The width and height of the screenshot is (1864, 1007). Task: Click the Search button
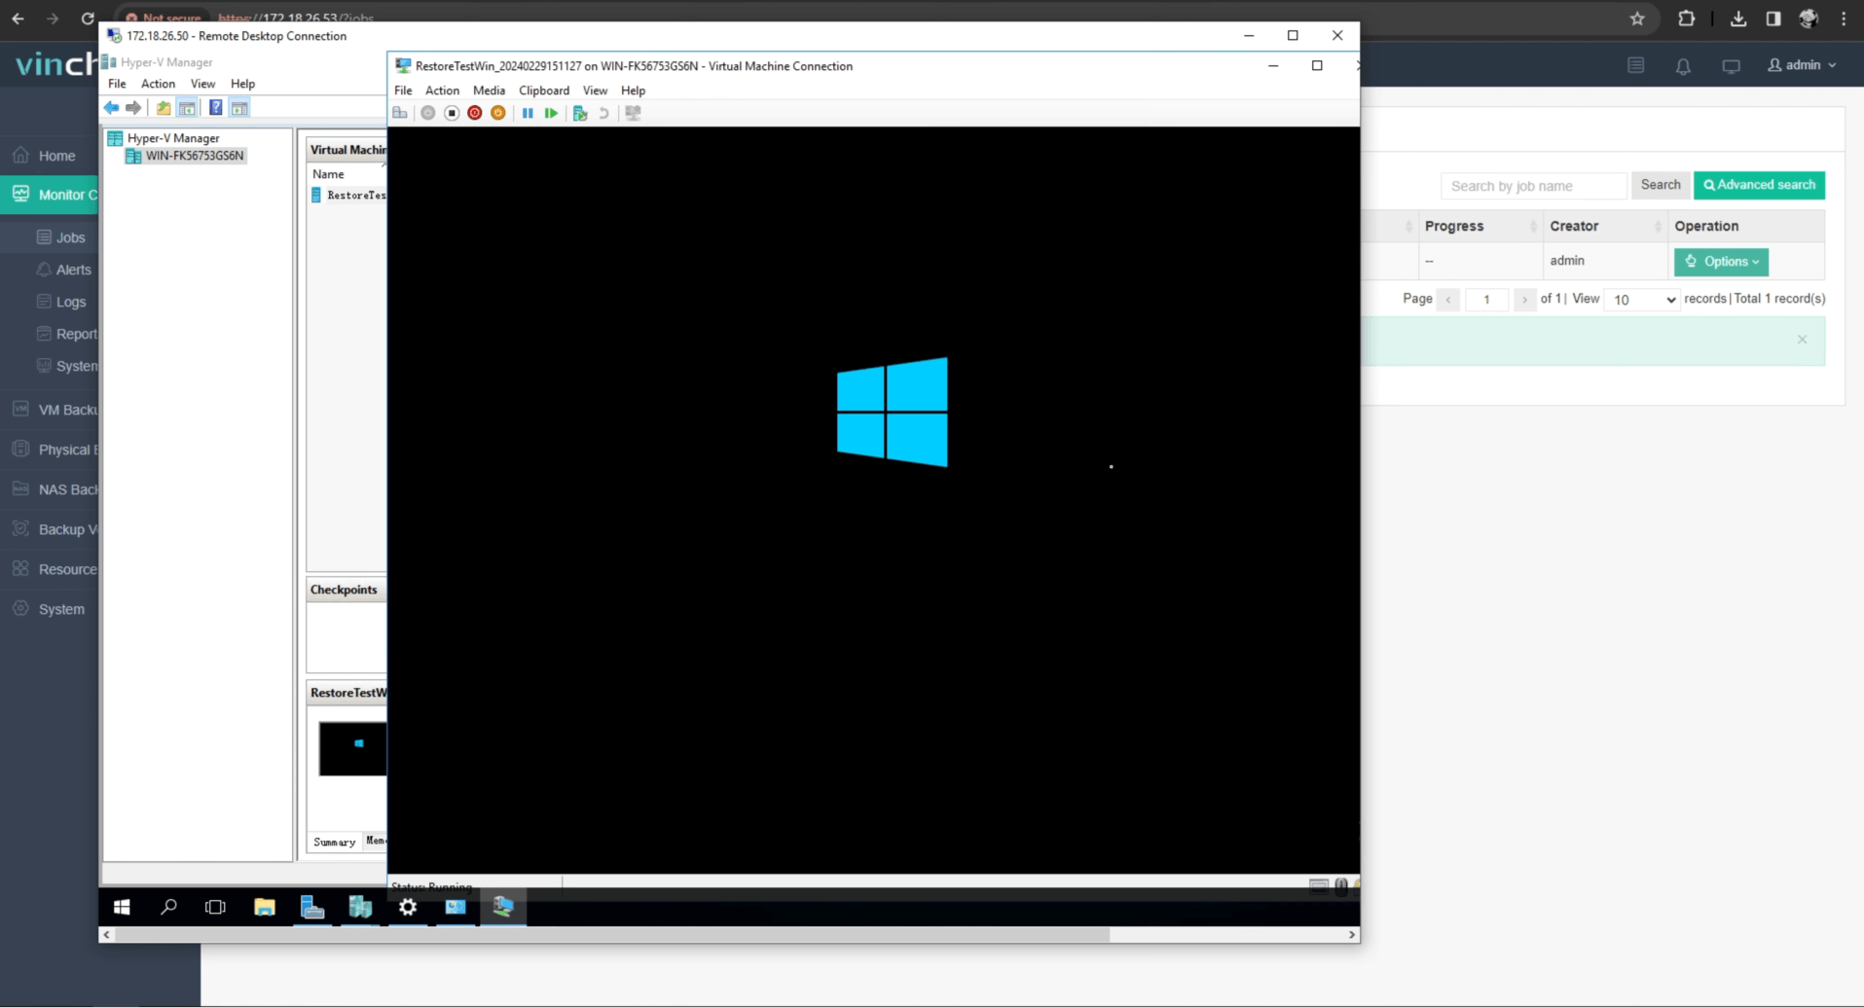[1660, 185]
